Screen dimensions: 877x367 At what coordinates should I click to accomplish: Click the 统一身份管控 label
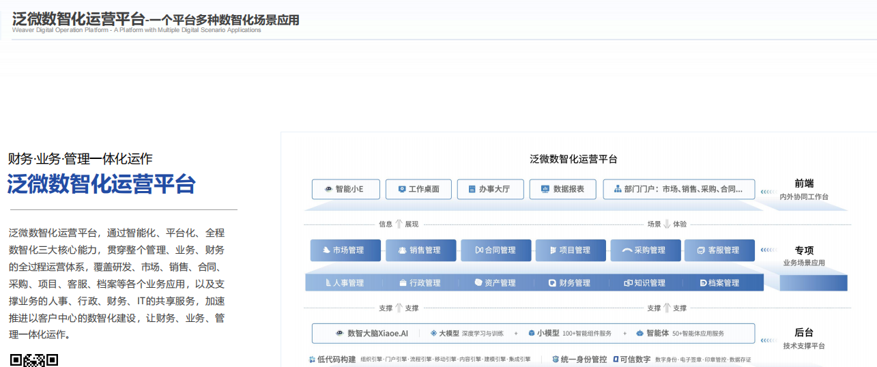coord(584,359)
